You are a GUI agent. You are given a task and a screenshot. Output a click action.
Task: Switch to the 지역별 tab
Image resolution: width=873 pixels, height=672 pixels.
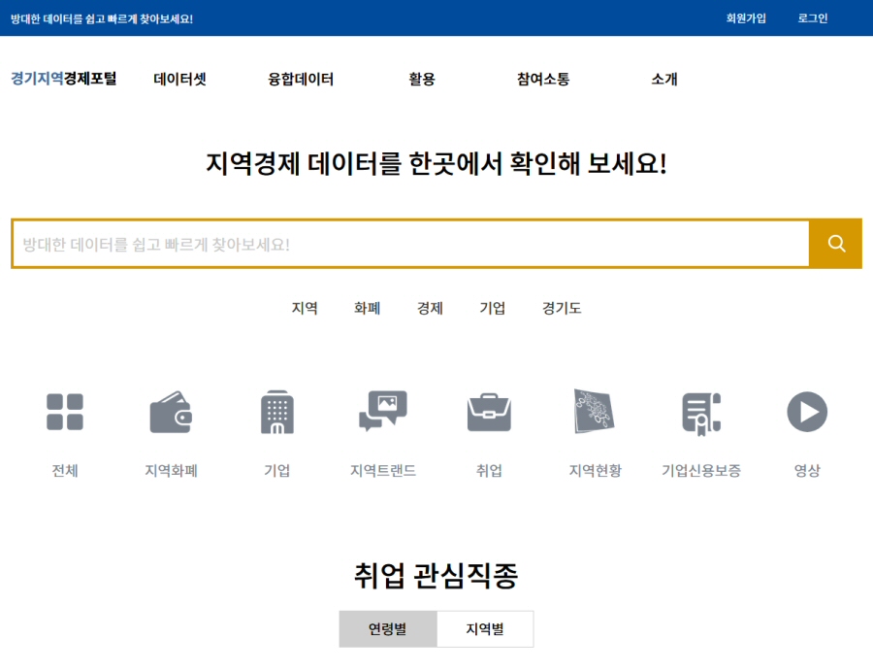click(485, 629)
